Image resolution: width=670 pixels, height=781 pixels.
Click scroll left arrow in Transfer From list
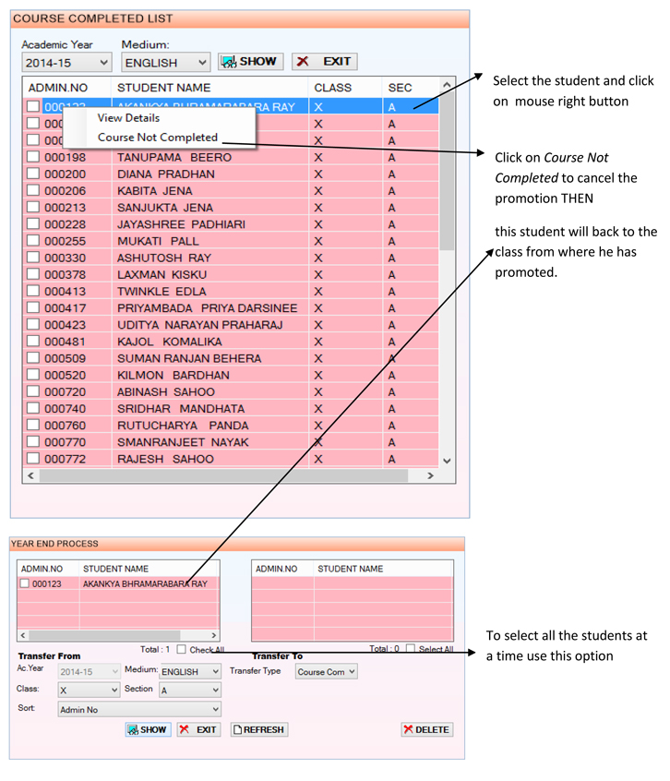(23, 635)
